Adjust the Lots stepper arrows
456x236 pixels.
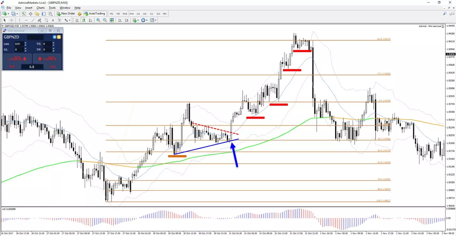pos(25,44)
